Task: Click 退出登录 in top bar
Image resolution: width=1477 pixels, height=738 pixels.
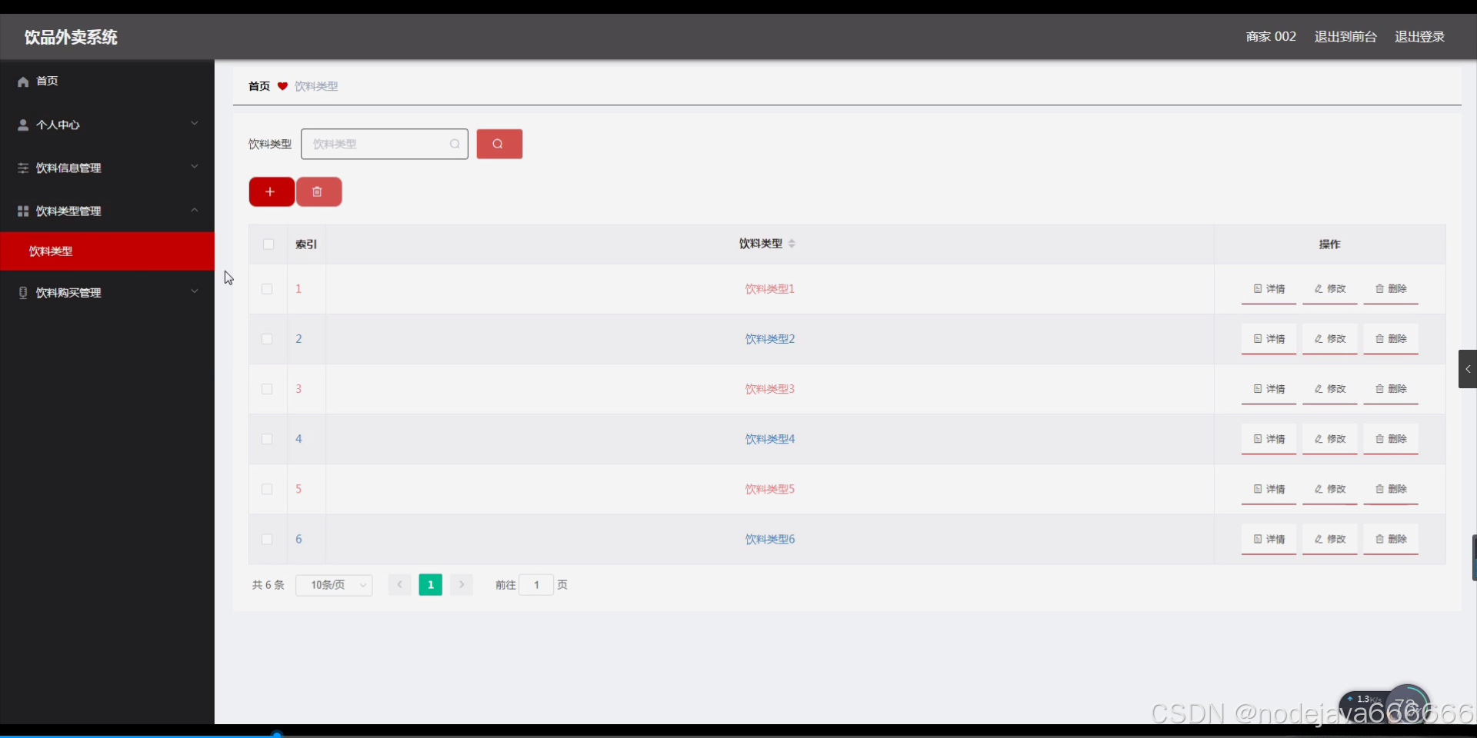Action: click(1419, 37)
